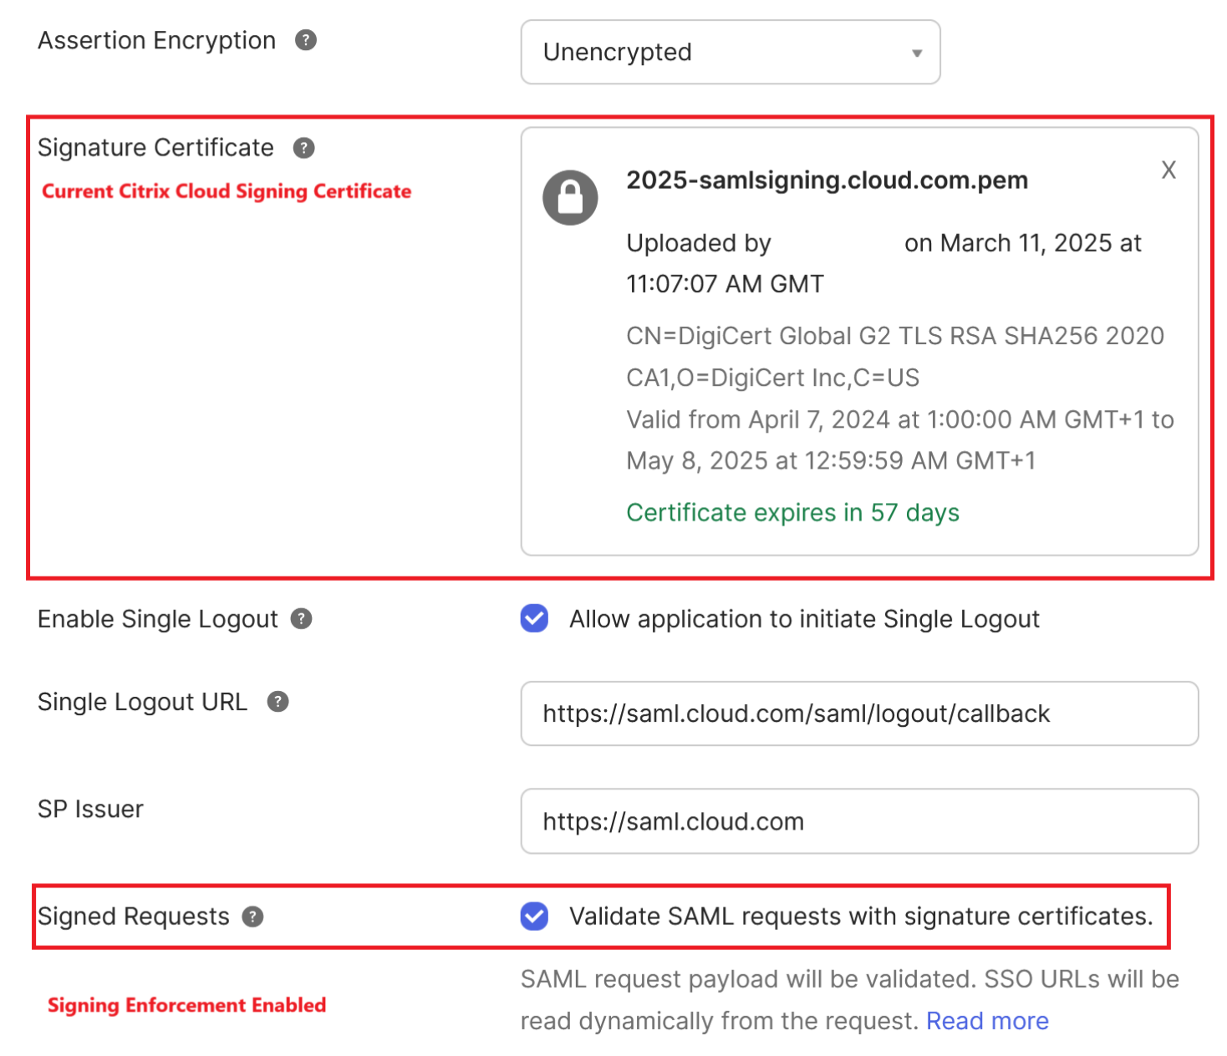Remove the uploaded signing certificate with X

[1168, 170]
